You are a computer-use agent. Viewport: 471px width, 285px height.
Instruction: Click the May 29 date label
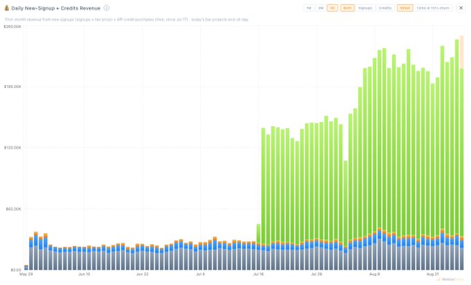point(26,274)
